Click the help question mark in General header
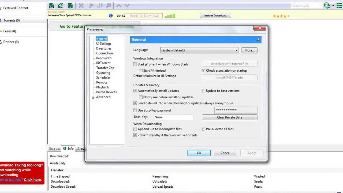Screen dimensions: 343x193 pos(258,40)
